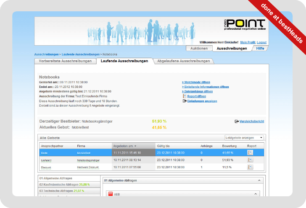306x208 pixels.
Task: Open the Hilfe tab
Action: click(x=260, y=48)
